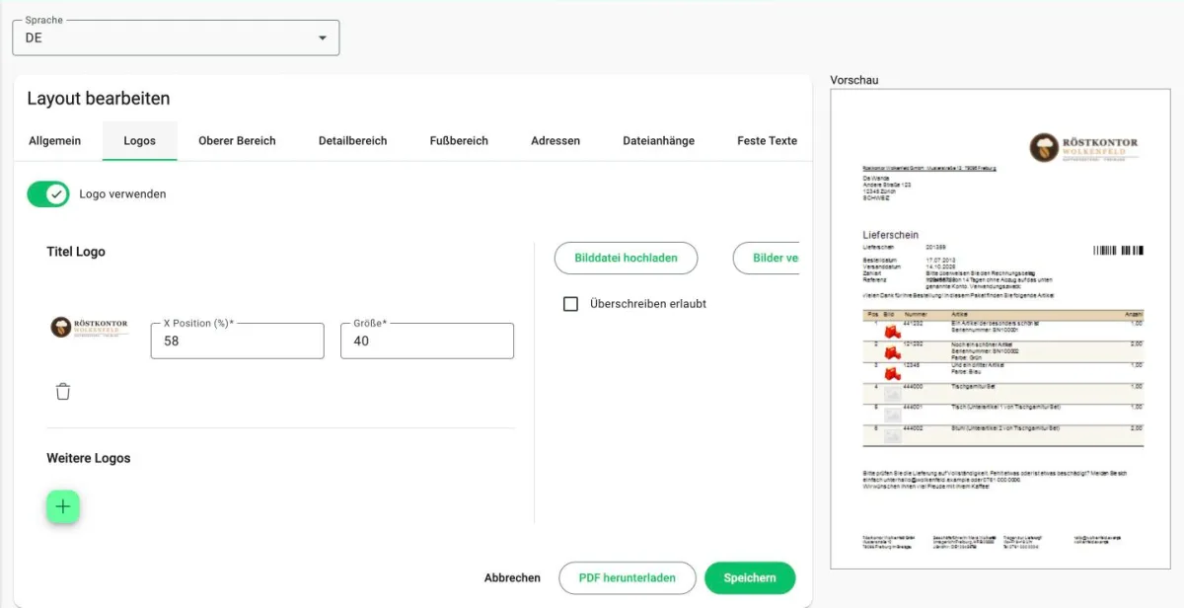Click the Logo verwenden label text
Viewport: 1184px width, 608px height.
(122, 194)
